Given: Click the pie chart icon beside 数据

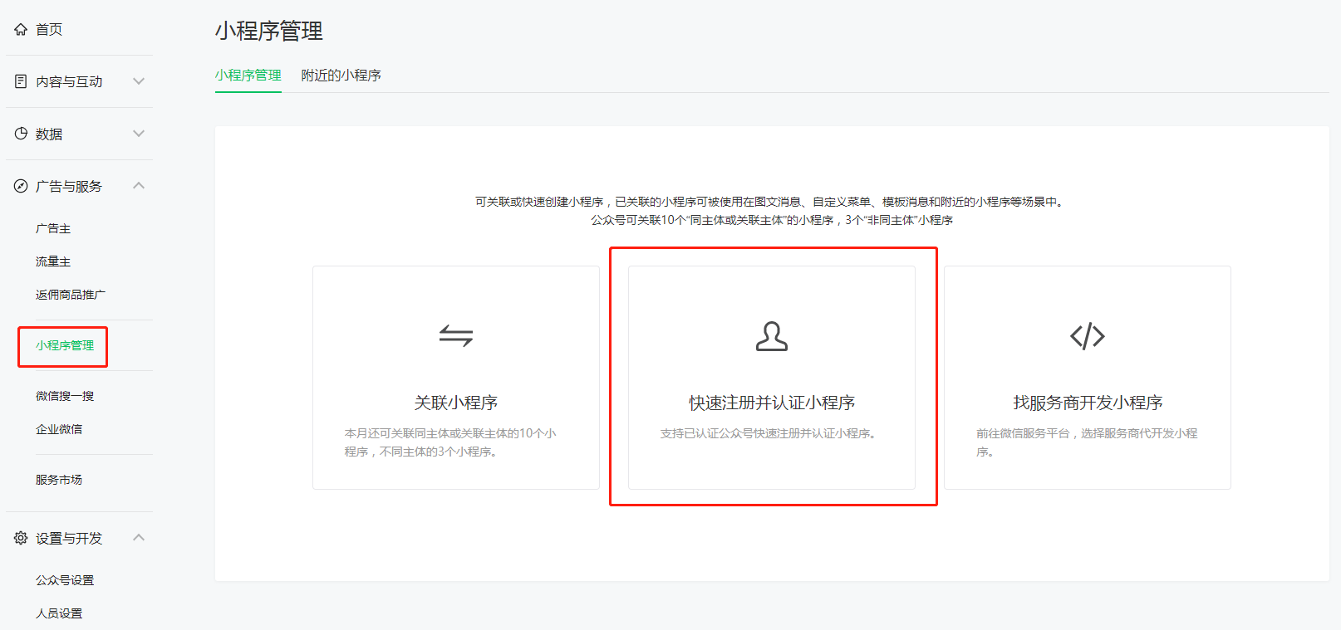Looking at the screenshot, I should coord(21,134).
